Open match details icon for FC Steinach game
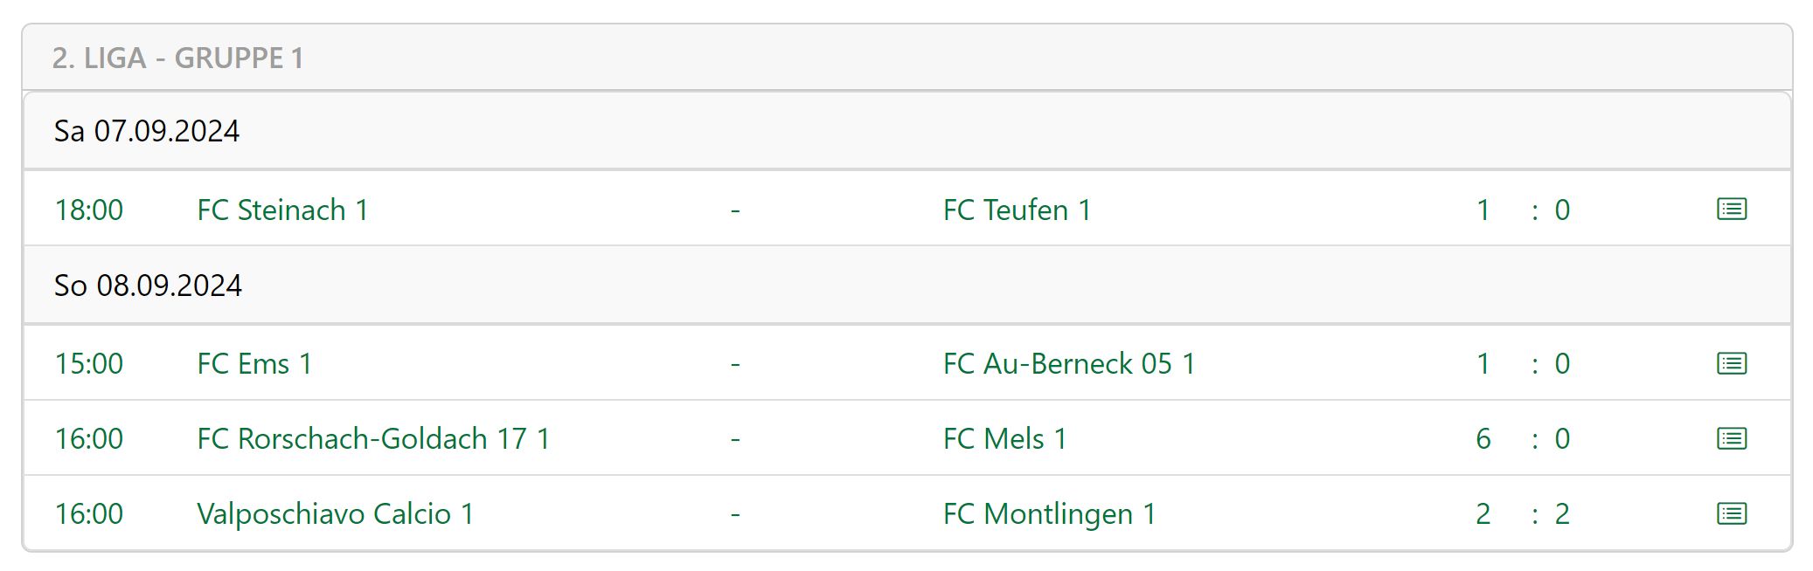Screen dimensions: 1813x571 [x=1732, y=209]
